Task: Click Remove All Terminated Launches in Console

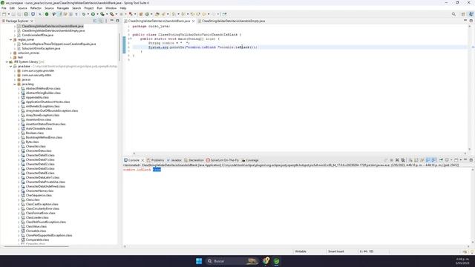Action: (403, 160)
